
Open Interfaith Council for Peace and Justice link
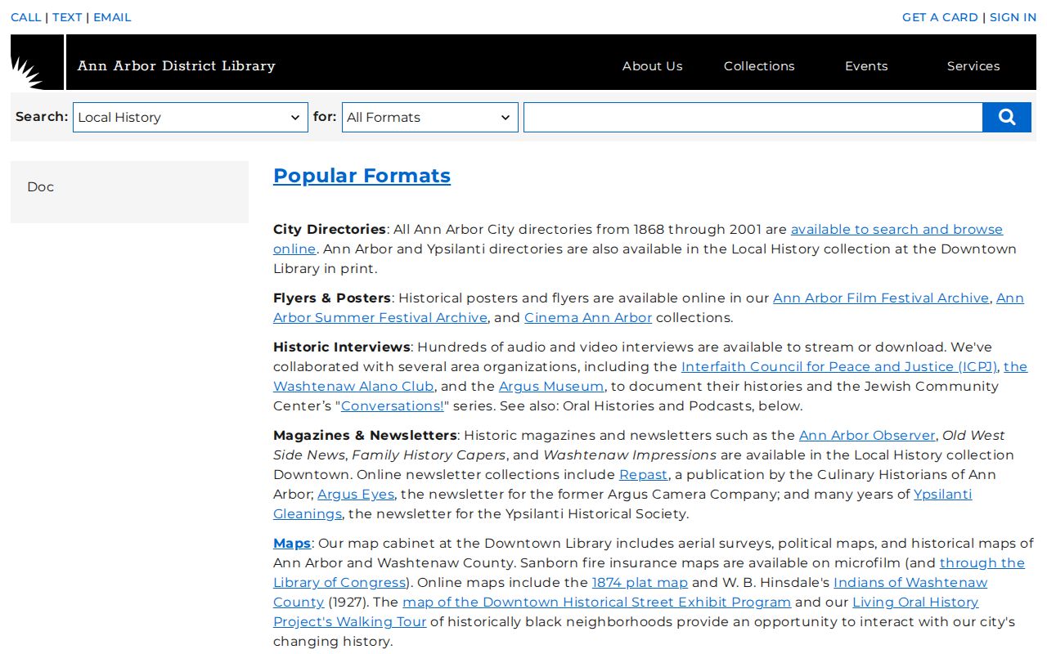coord(839,367)
